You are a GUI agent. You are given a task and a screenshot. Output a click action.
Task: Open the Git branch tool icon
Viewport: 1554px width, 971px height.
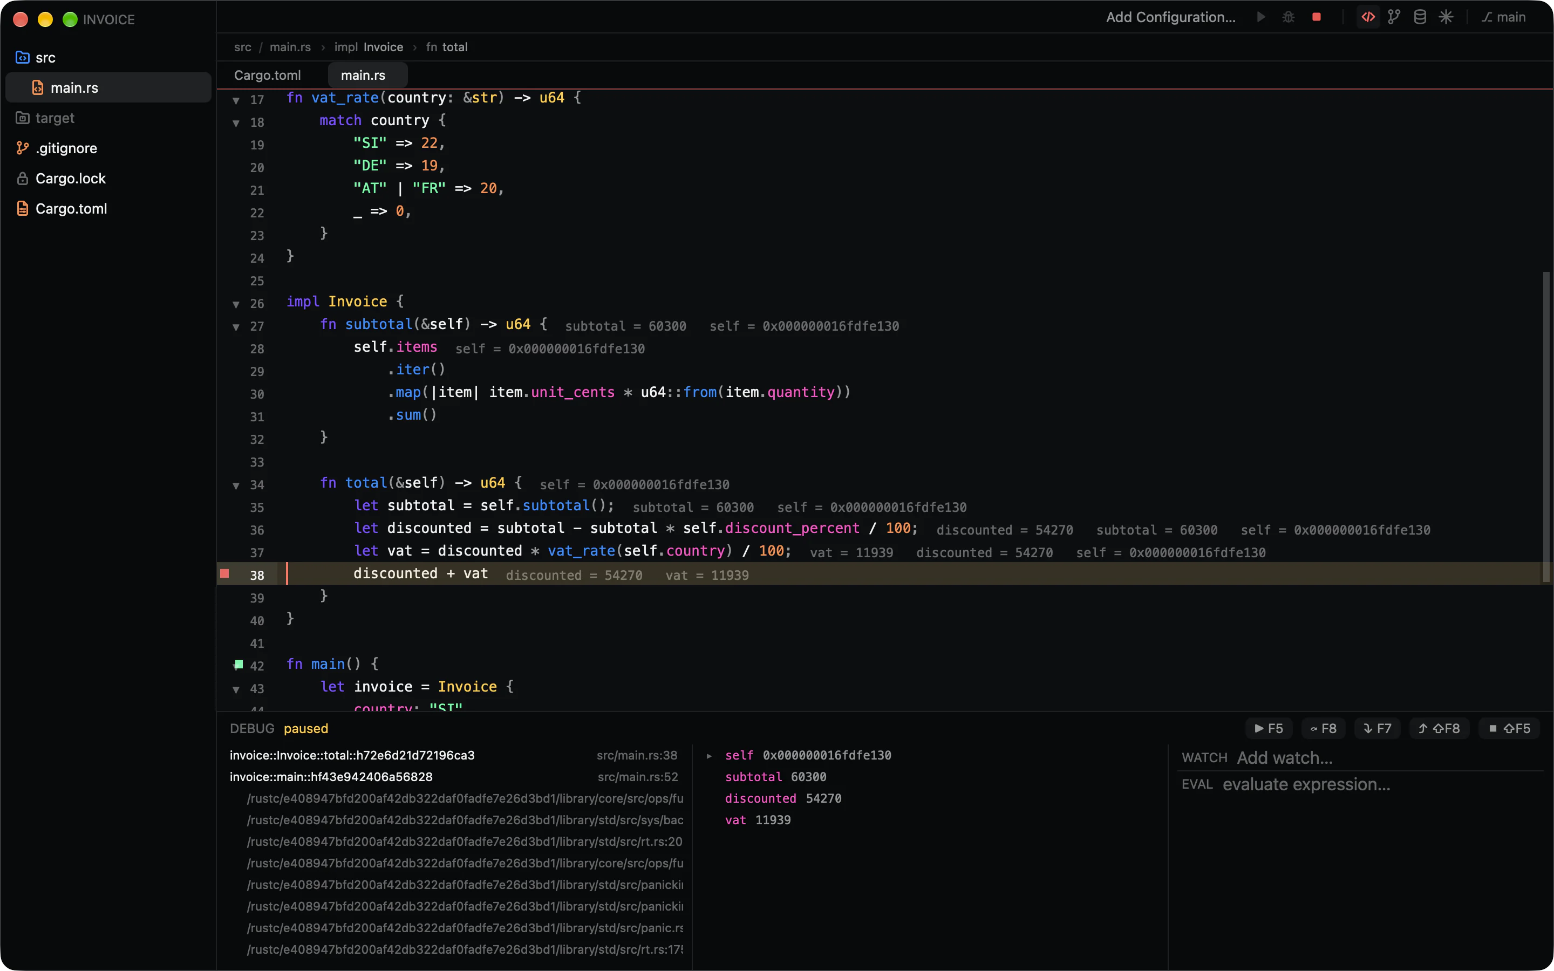pyautogui.click(x=1393, y=17)
